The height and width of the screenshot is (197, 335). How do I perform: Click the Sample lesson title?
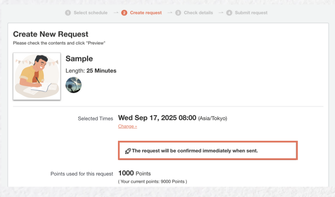click(79, 59)
